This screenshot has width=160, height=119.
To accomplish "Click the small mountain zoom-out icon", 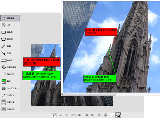I will point(61,115).
